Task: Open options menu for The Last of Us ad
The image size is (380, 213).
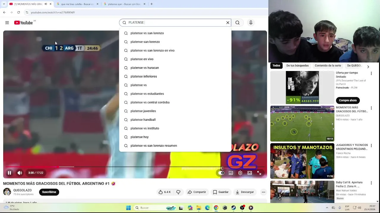Action: coord(371,73)
